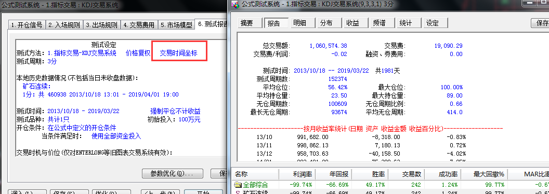The height and width of the screenshot is (194, 549).
Task: Click the 价格复权 link
Action: (138, 53)
